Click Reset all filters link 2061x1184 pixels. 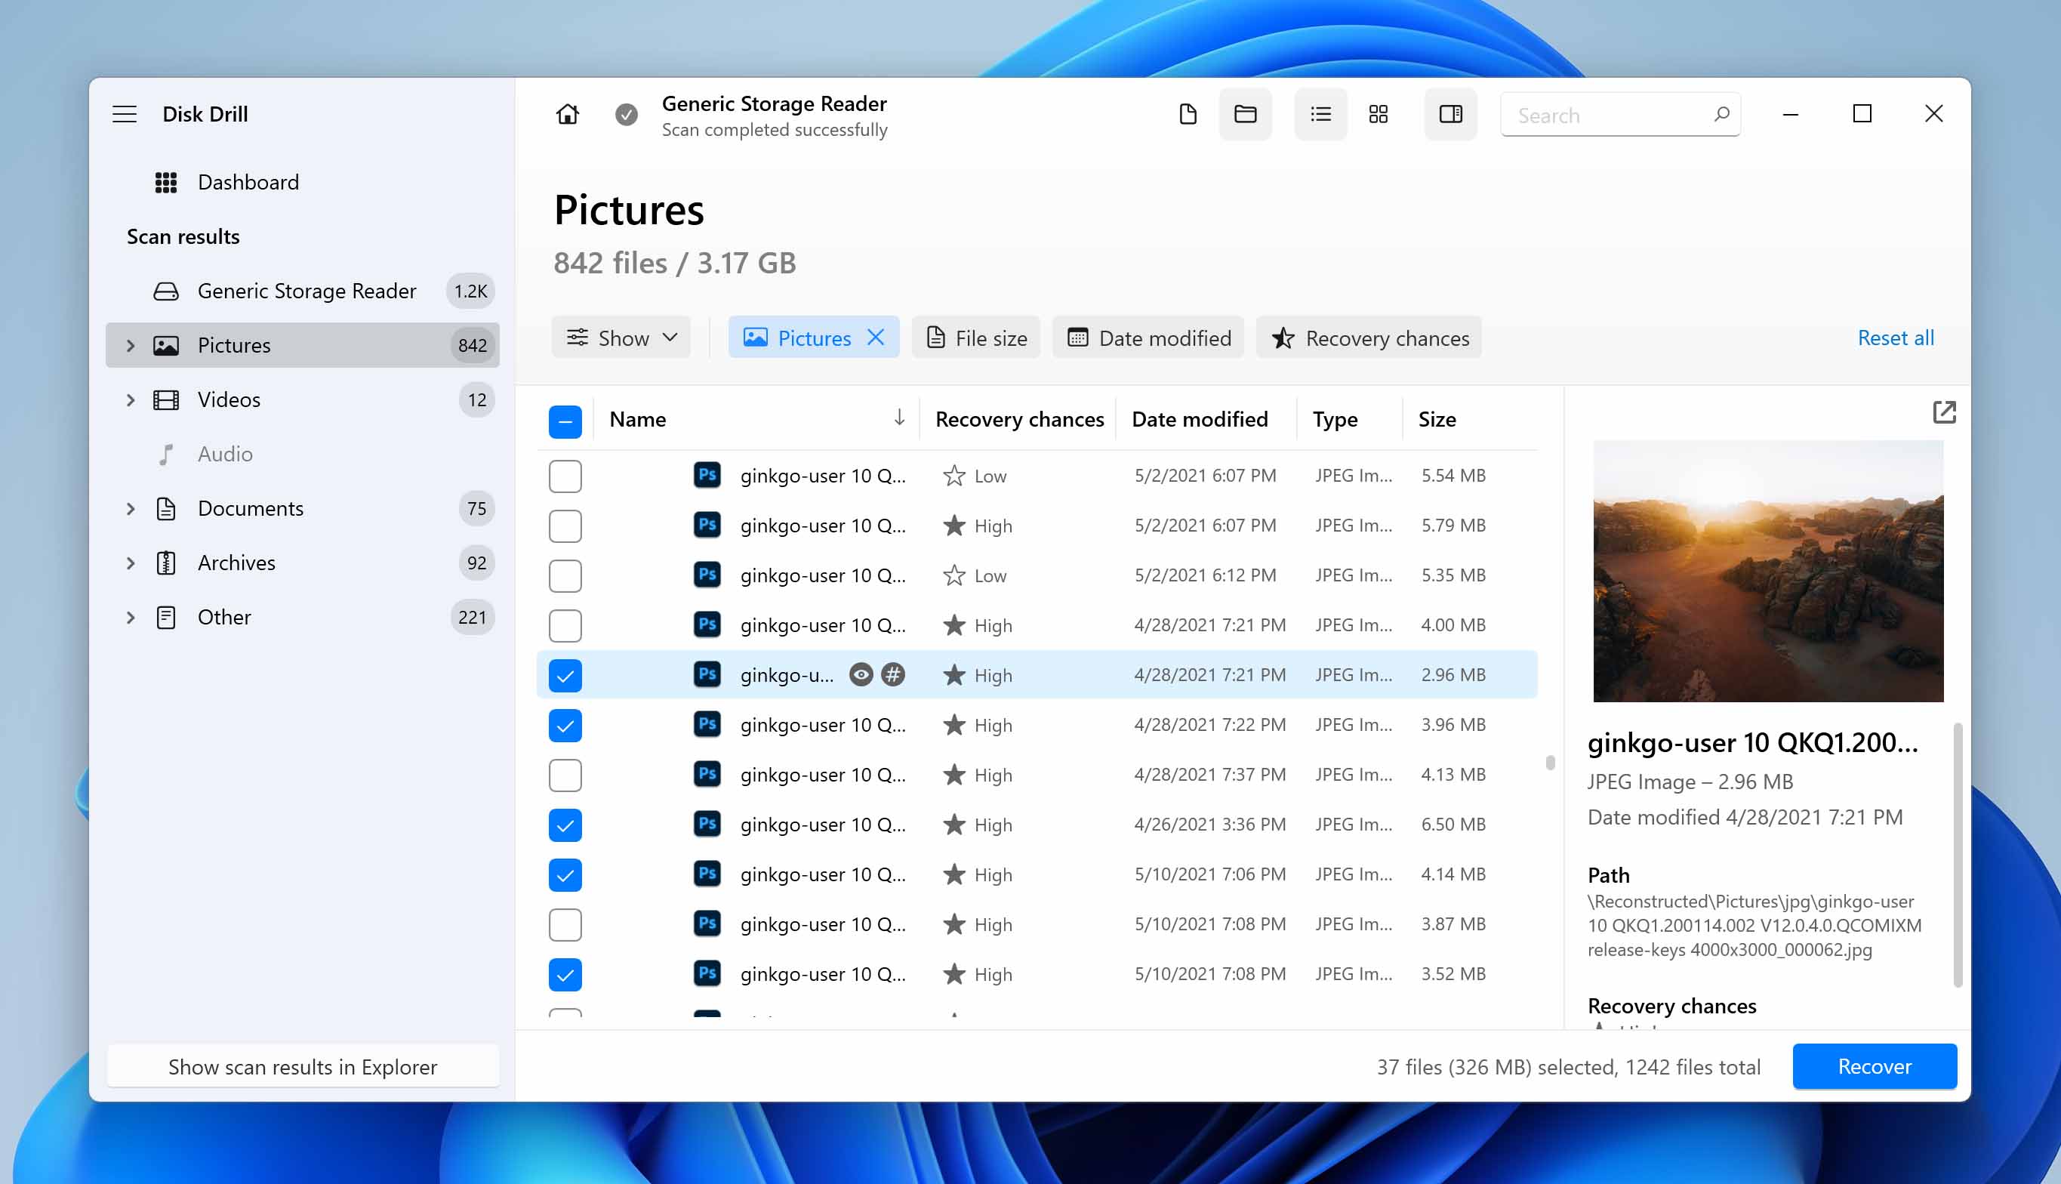click(1896, 337)
